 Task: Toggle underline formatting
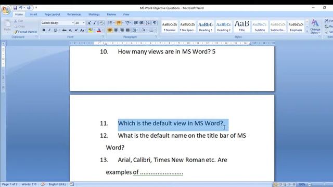[x=55, y=30]
